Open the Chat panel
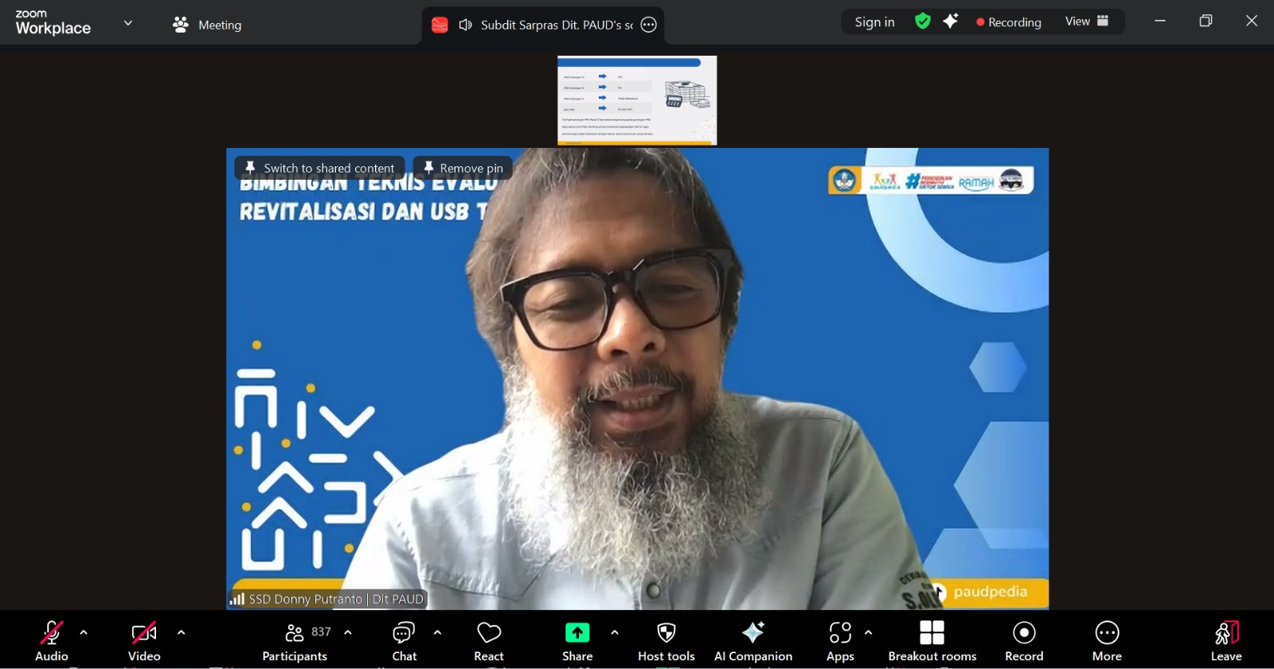 (404, 641)
